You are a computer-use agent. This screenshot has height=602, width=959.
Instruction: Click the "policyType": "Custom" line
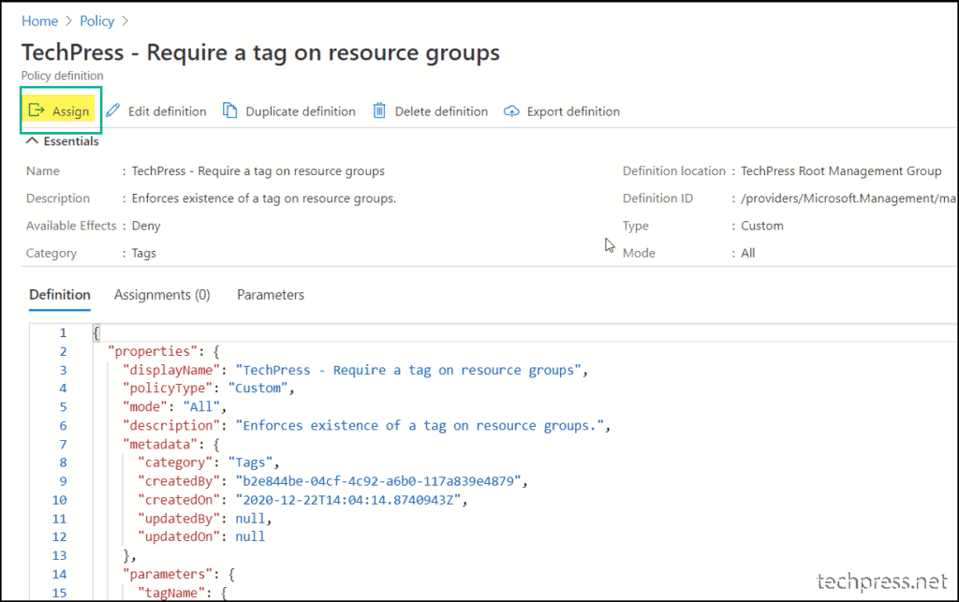(209, 389)
